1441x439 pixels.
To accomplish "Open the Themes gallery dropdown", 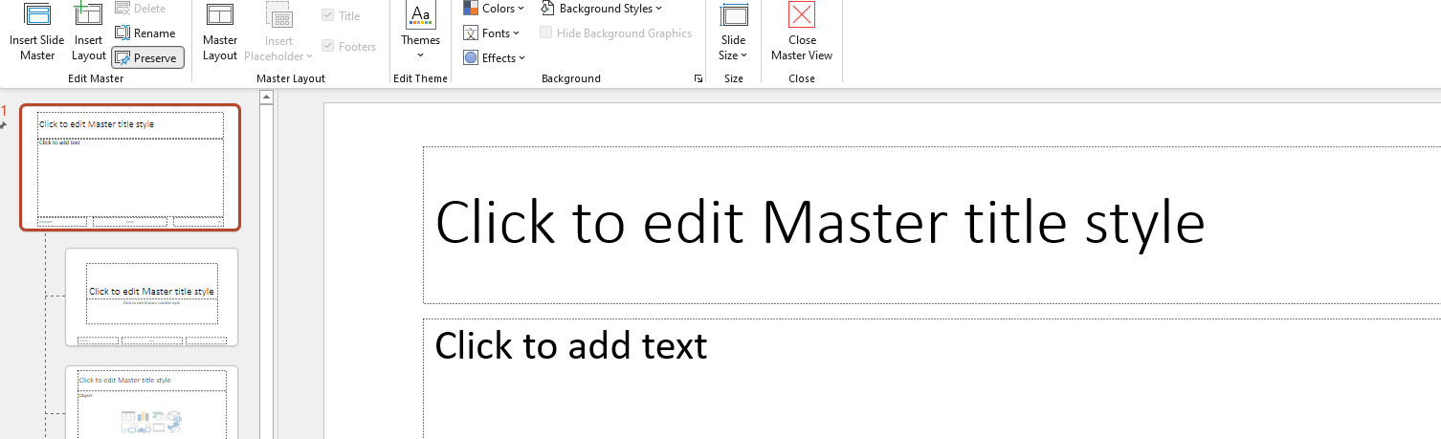I will click(420, 33).
